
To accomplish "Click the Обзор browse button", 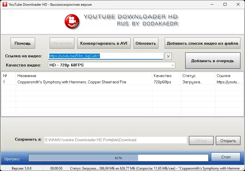I will (x=201, y=141).
